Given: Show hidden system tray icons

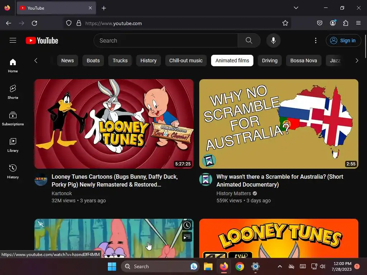Looking at the screenshot, I should (x=280, y=266).
